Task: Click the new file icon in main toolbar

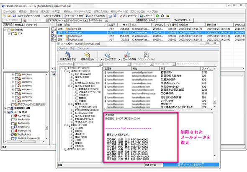Action: pos(4,16)
